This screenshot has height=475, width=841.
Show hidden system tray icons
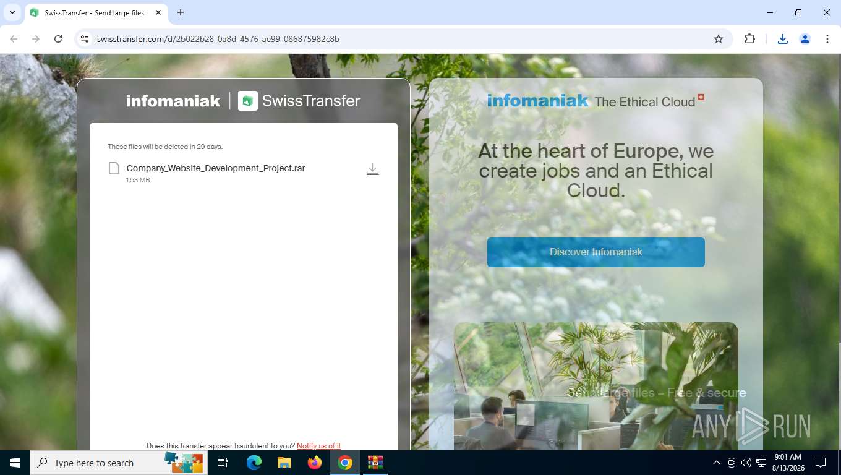717,463
